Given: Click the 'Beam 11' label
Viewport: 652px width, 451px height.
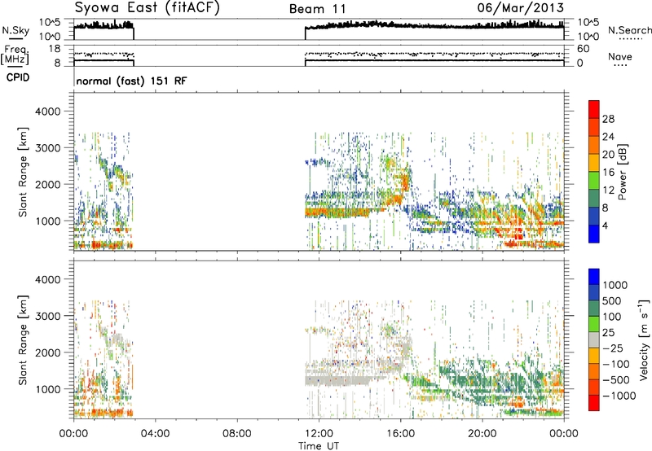Looking at the screenshot, I should pyautogui.click(x=318, y=9).
